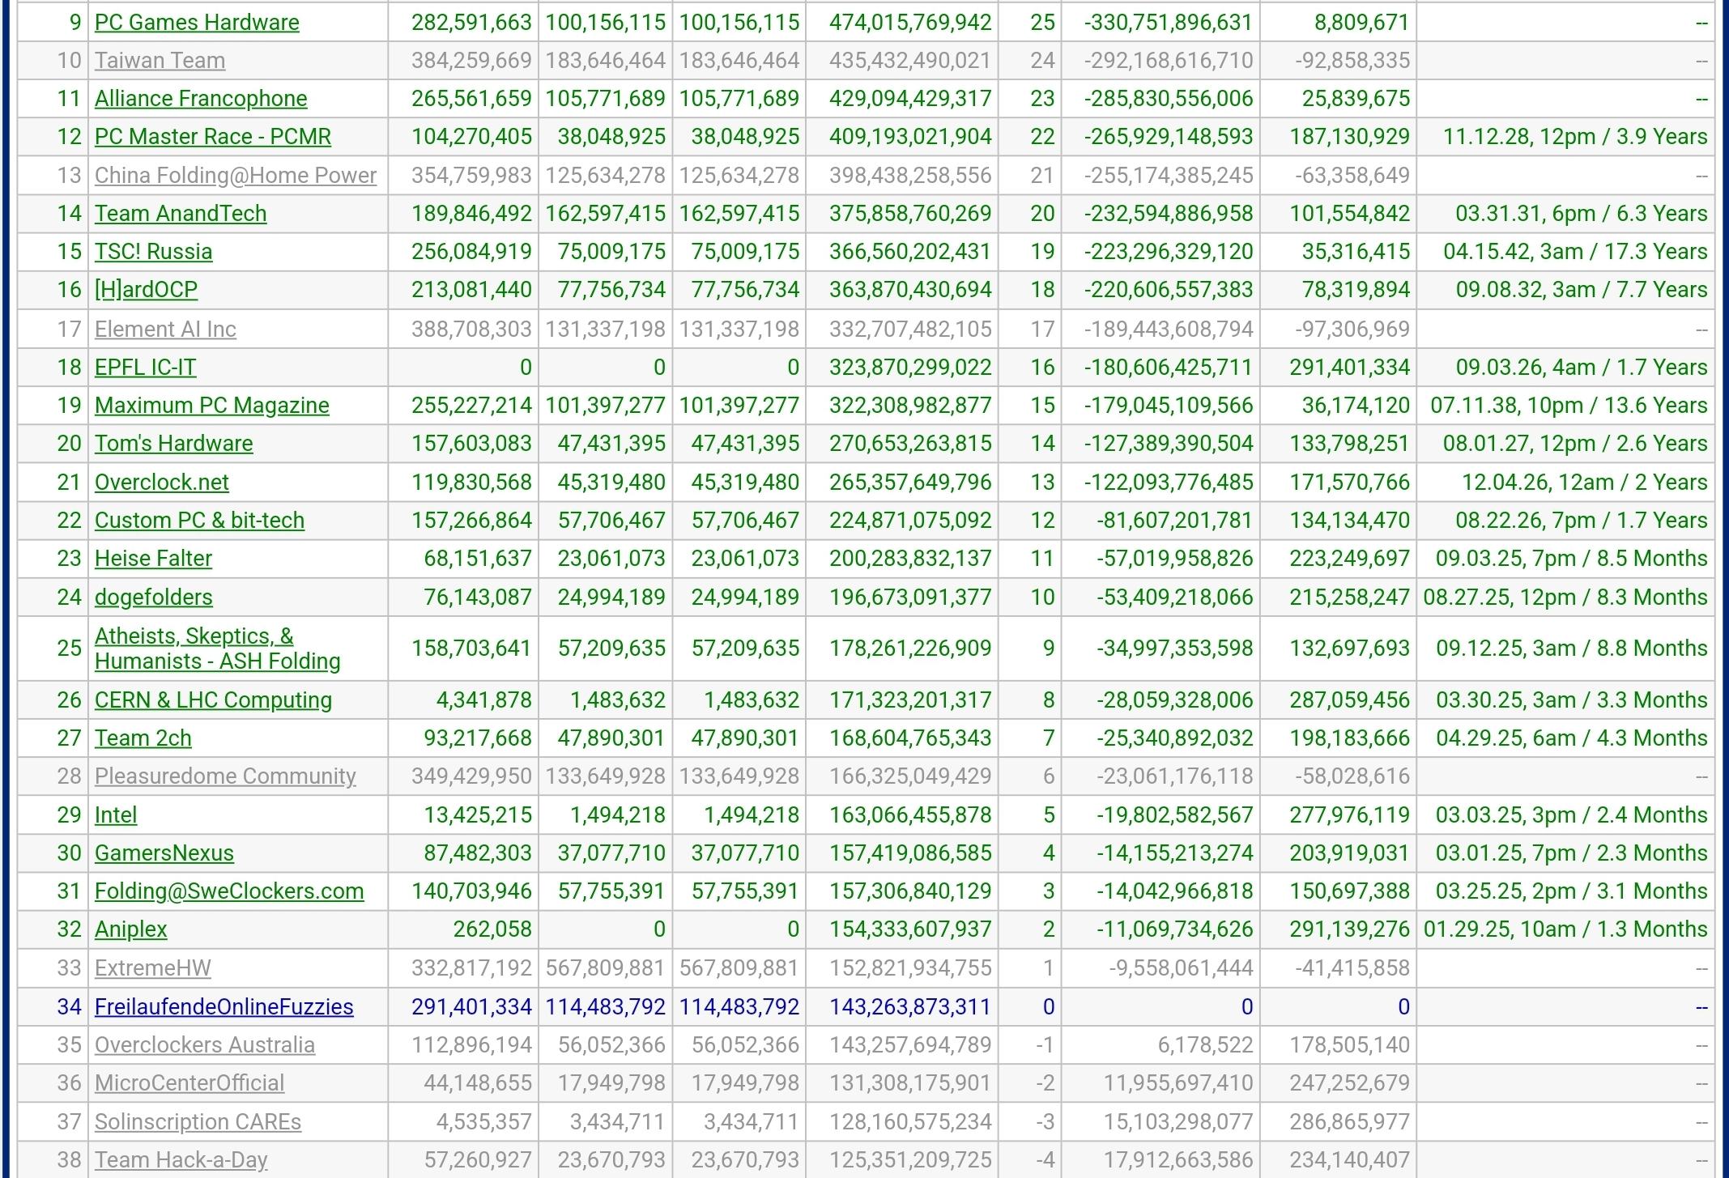Click CERN & LHC Computing link
The width and height of the screenshot is (1729, 1178).
(213, 700)
